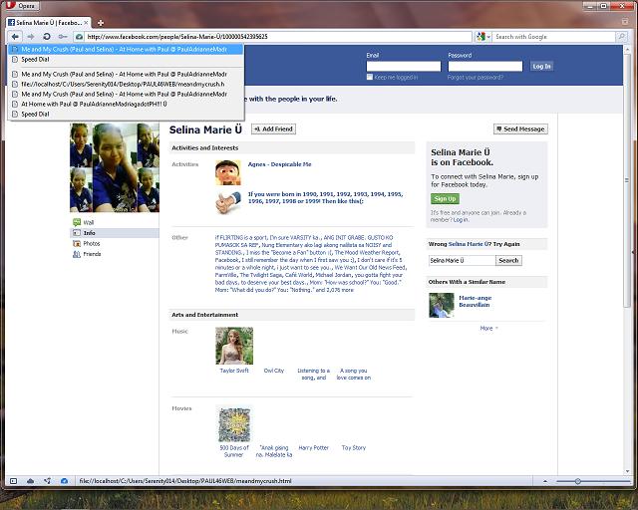Click the green Sign Up button

point(445,198)
